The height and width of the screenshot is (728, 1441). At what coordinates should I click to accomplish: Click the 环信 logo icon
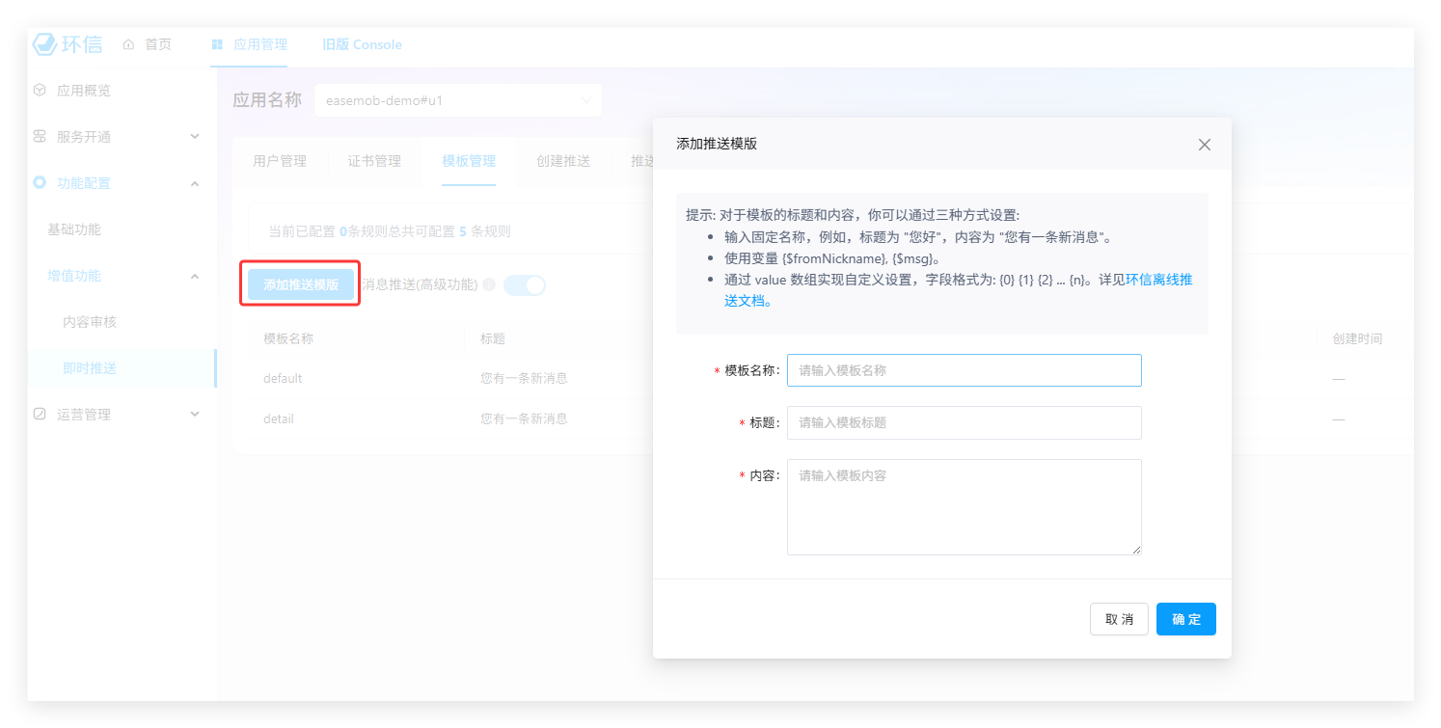[45, 44]
